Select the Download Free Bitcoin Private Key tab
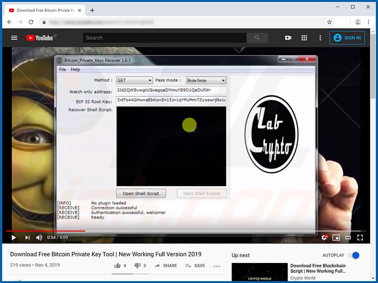The width and height of the screenshot is (378, 283). pos(45,11)
